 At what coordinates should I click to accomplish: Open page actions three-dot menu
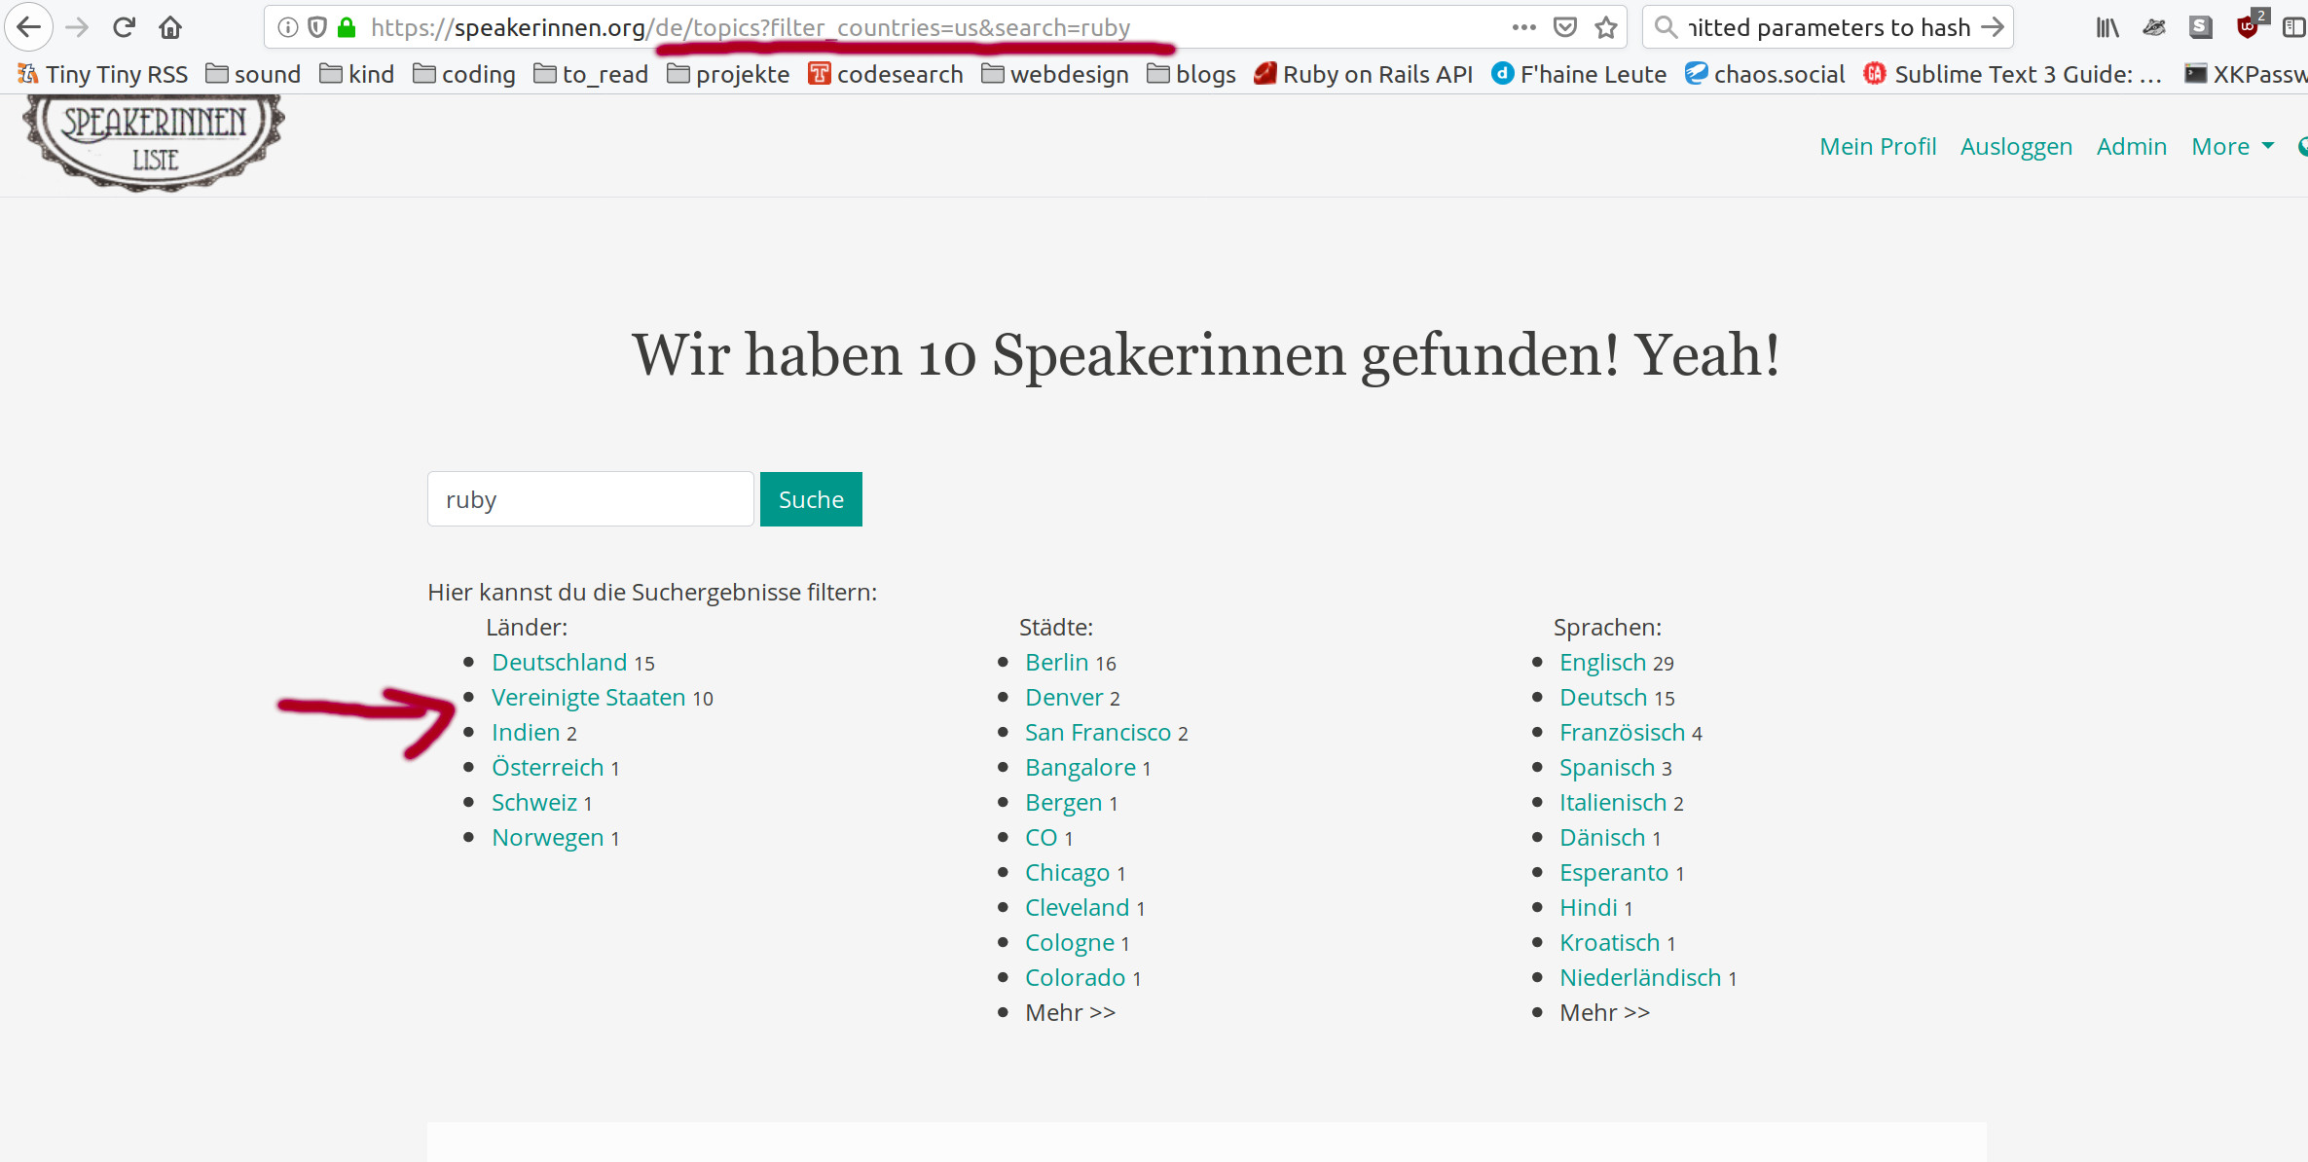pos(1524,27)
